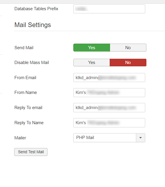
Task: Focus the From Name input field
Action: (109, 92)
